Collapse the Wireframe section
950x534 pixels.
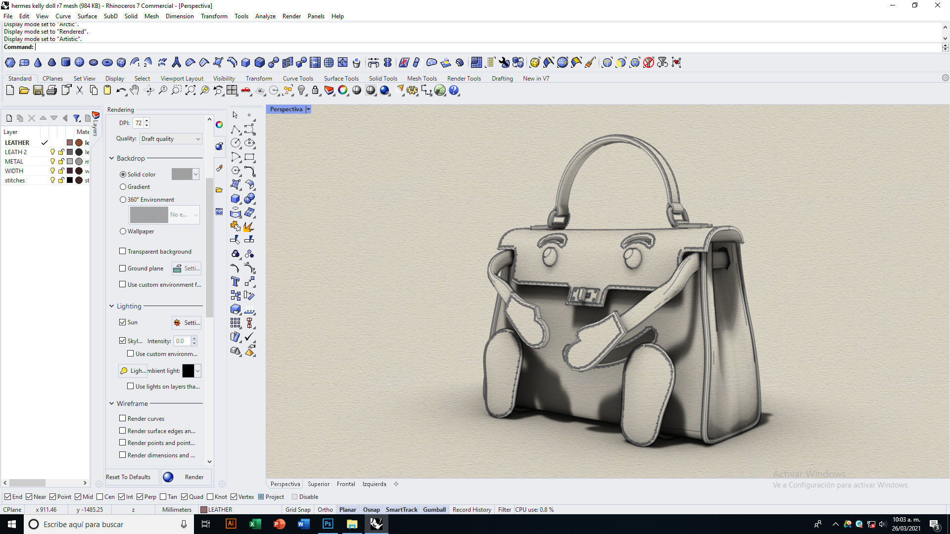[112, 403]
